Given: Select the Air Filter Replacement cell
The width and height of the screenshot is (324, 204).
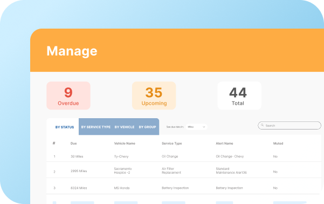Looking at the screenshot, I should pyautogui.click(x=171, y=171).
